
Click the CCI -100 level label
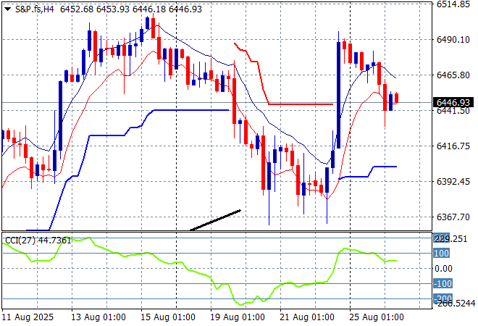click(x=443, y=283)
